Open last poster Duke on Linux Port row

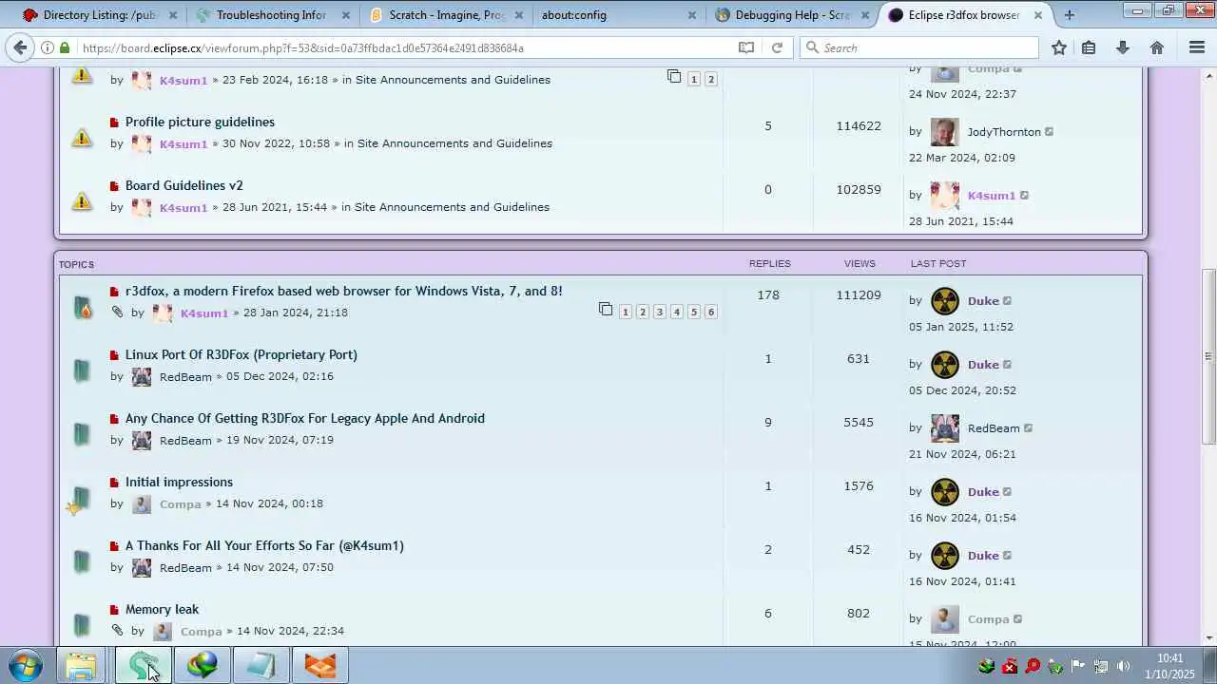pos(983,365)
